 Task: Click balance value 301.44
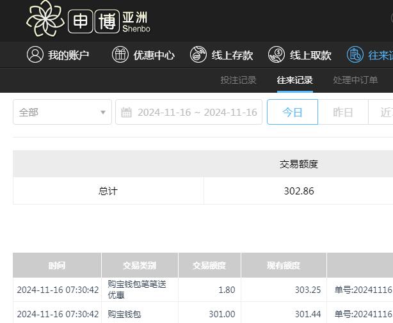coord(308,314)
